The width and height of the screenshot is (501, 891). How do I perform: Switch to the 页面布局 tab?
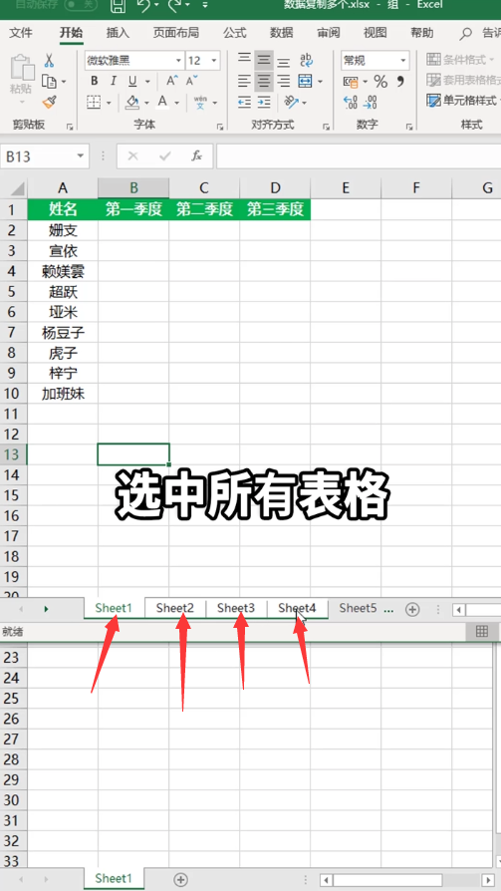[175, 33]
